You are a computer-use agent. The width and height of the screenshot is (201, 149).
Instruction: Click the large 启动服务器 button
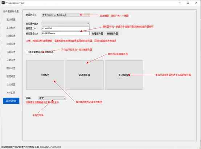point(85,75)
